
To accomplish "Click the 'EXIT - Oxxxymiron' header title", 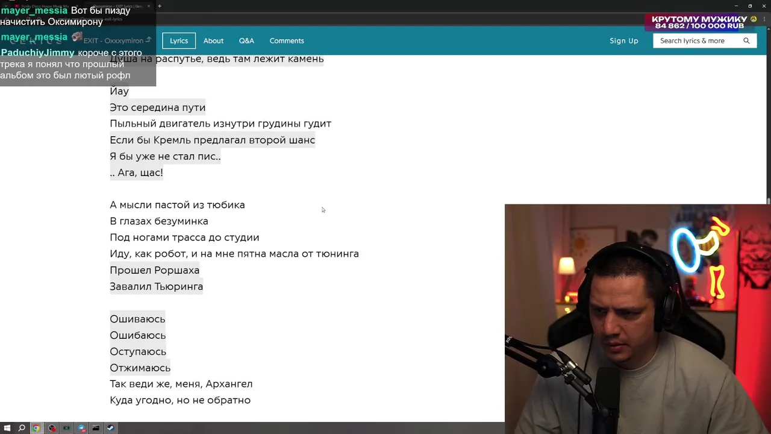I will click(x=113, y=41).
